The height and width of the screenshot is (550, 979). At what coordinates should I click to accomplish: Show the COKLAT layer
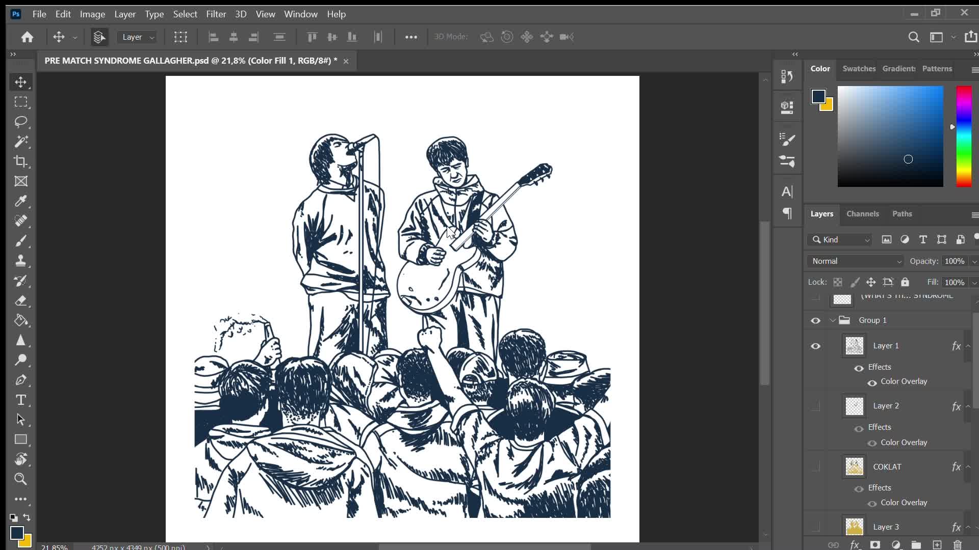pyautogui.click(x=816, y=467)
